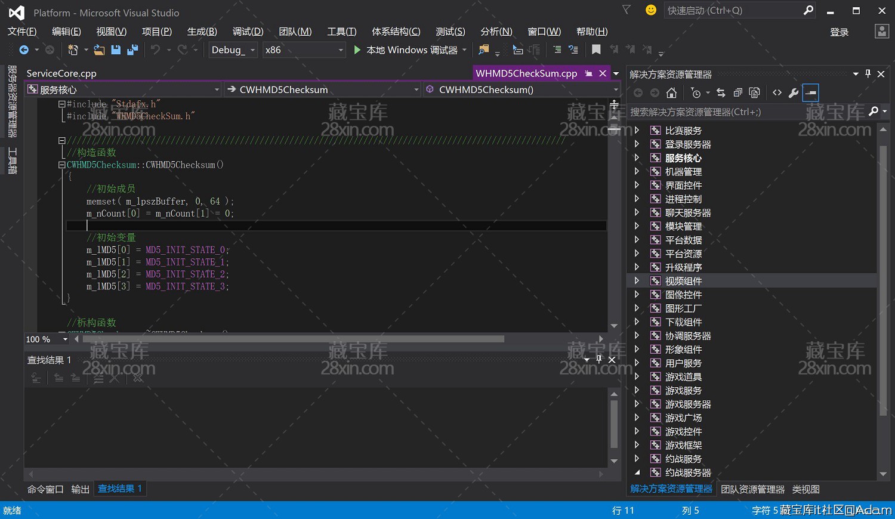895x519 pixels.
Task: Collapse all in Solution Explorer
Action: click(737, 92)
